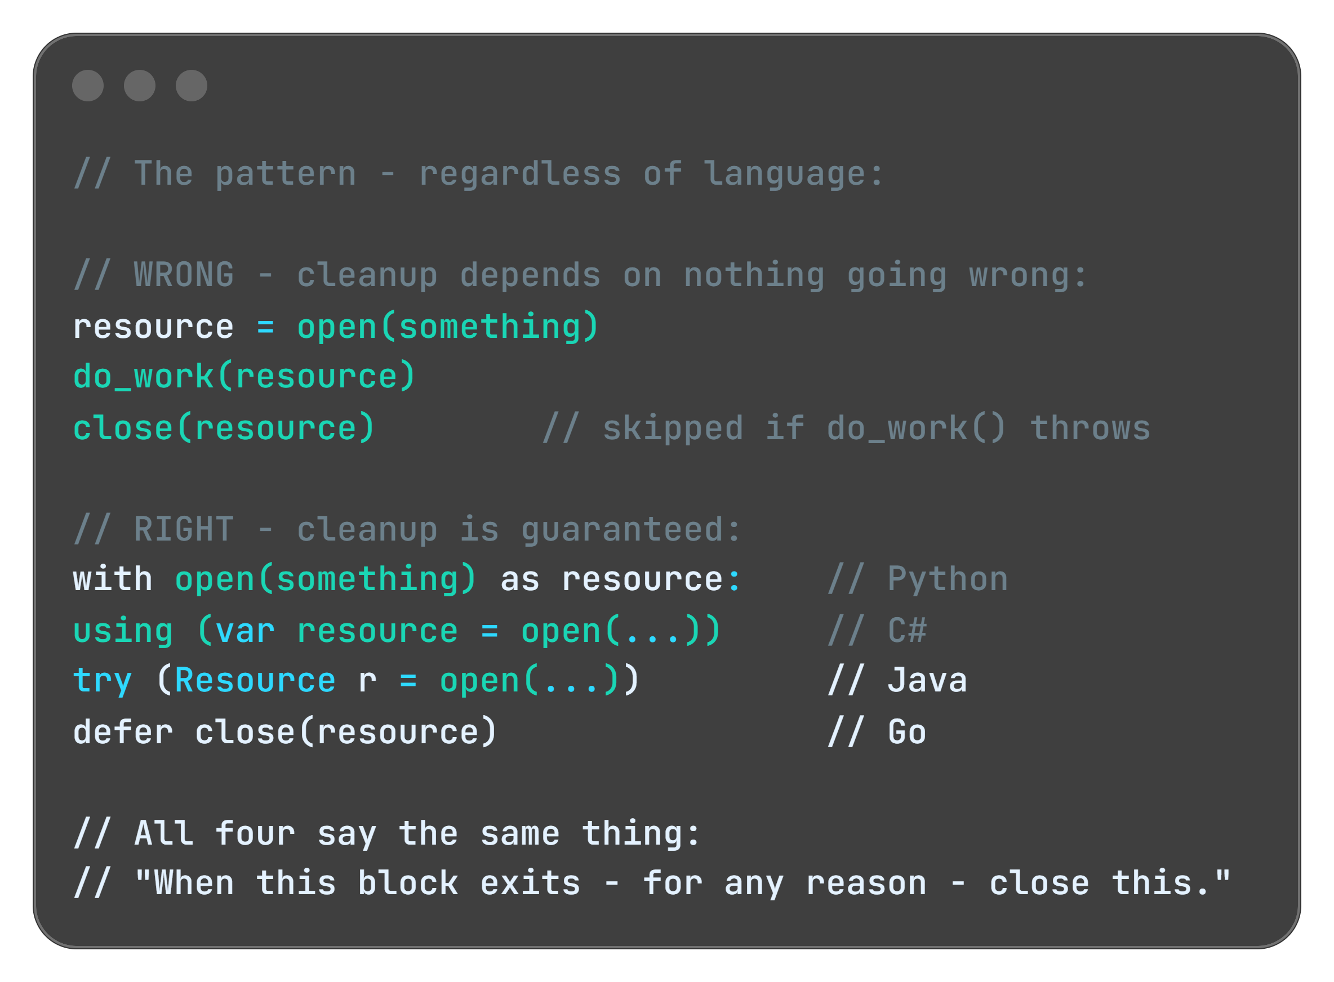Click the 'do_work(resource)' line
Screen dimensions: 1334x982
[x=244, y=377]
